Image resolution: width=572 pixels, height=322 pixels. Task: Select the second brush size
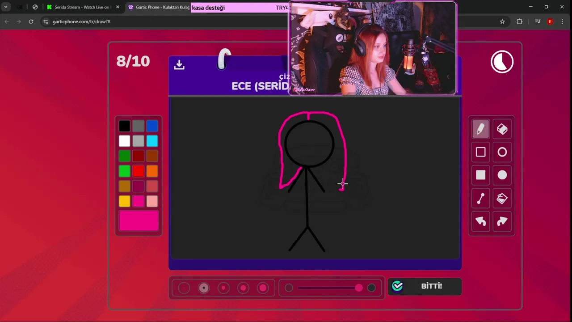204,288
